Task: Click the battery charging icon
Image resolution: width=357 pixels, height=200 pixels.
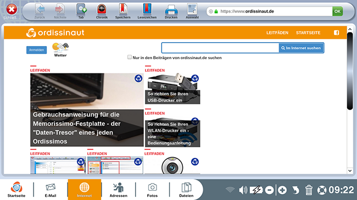Action: pos(256,190)
